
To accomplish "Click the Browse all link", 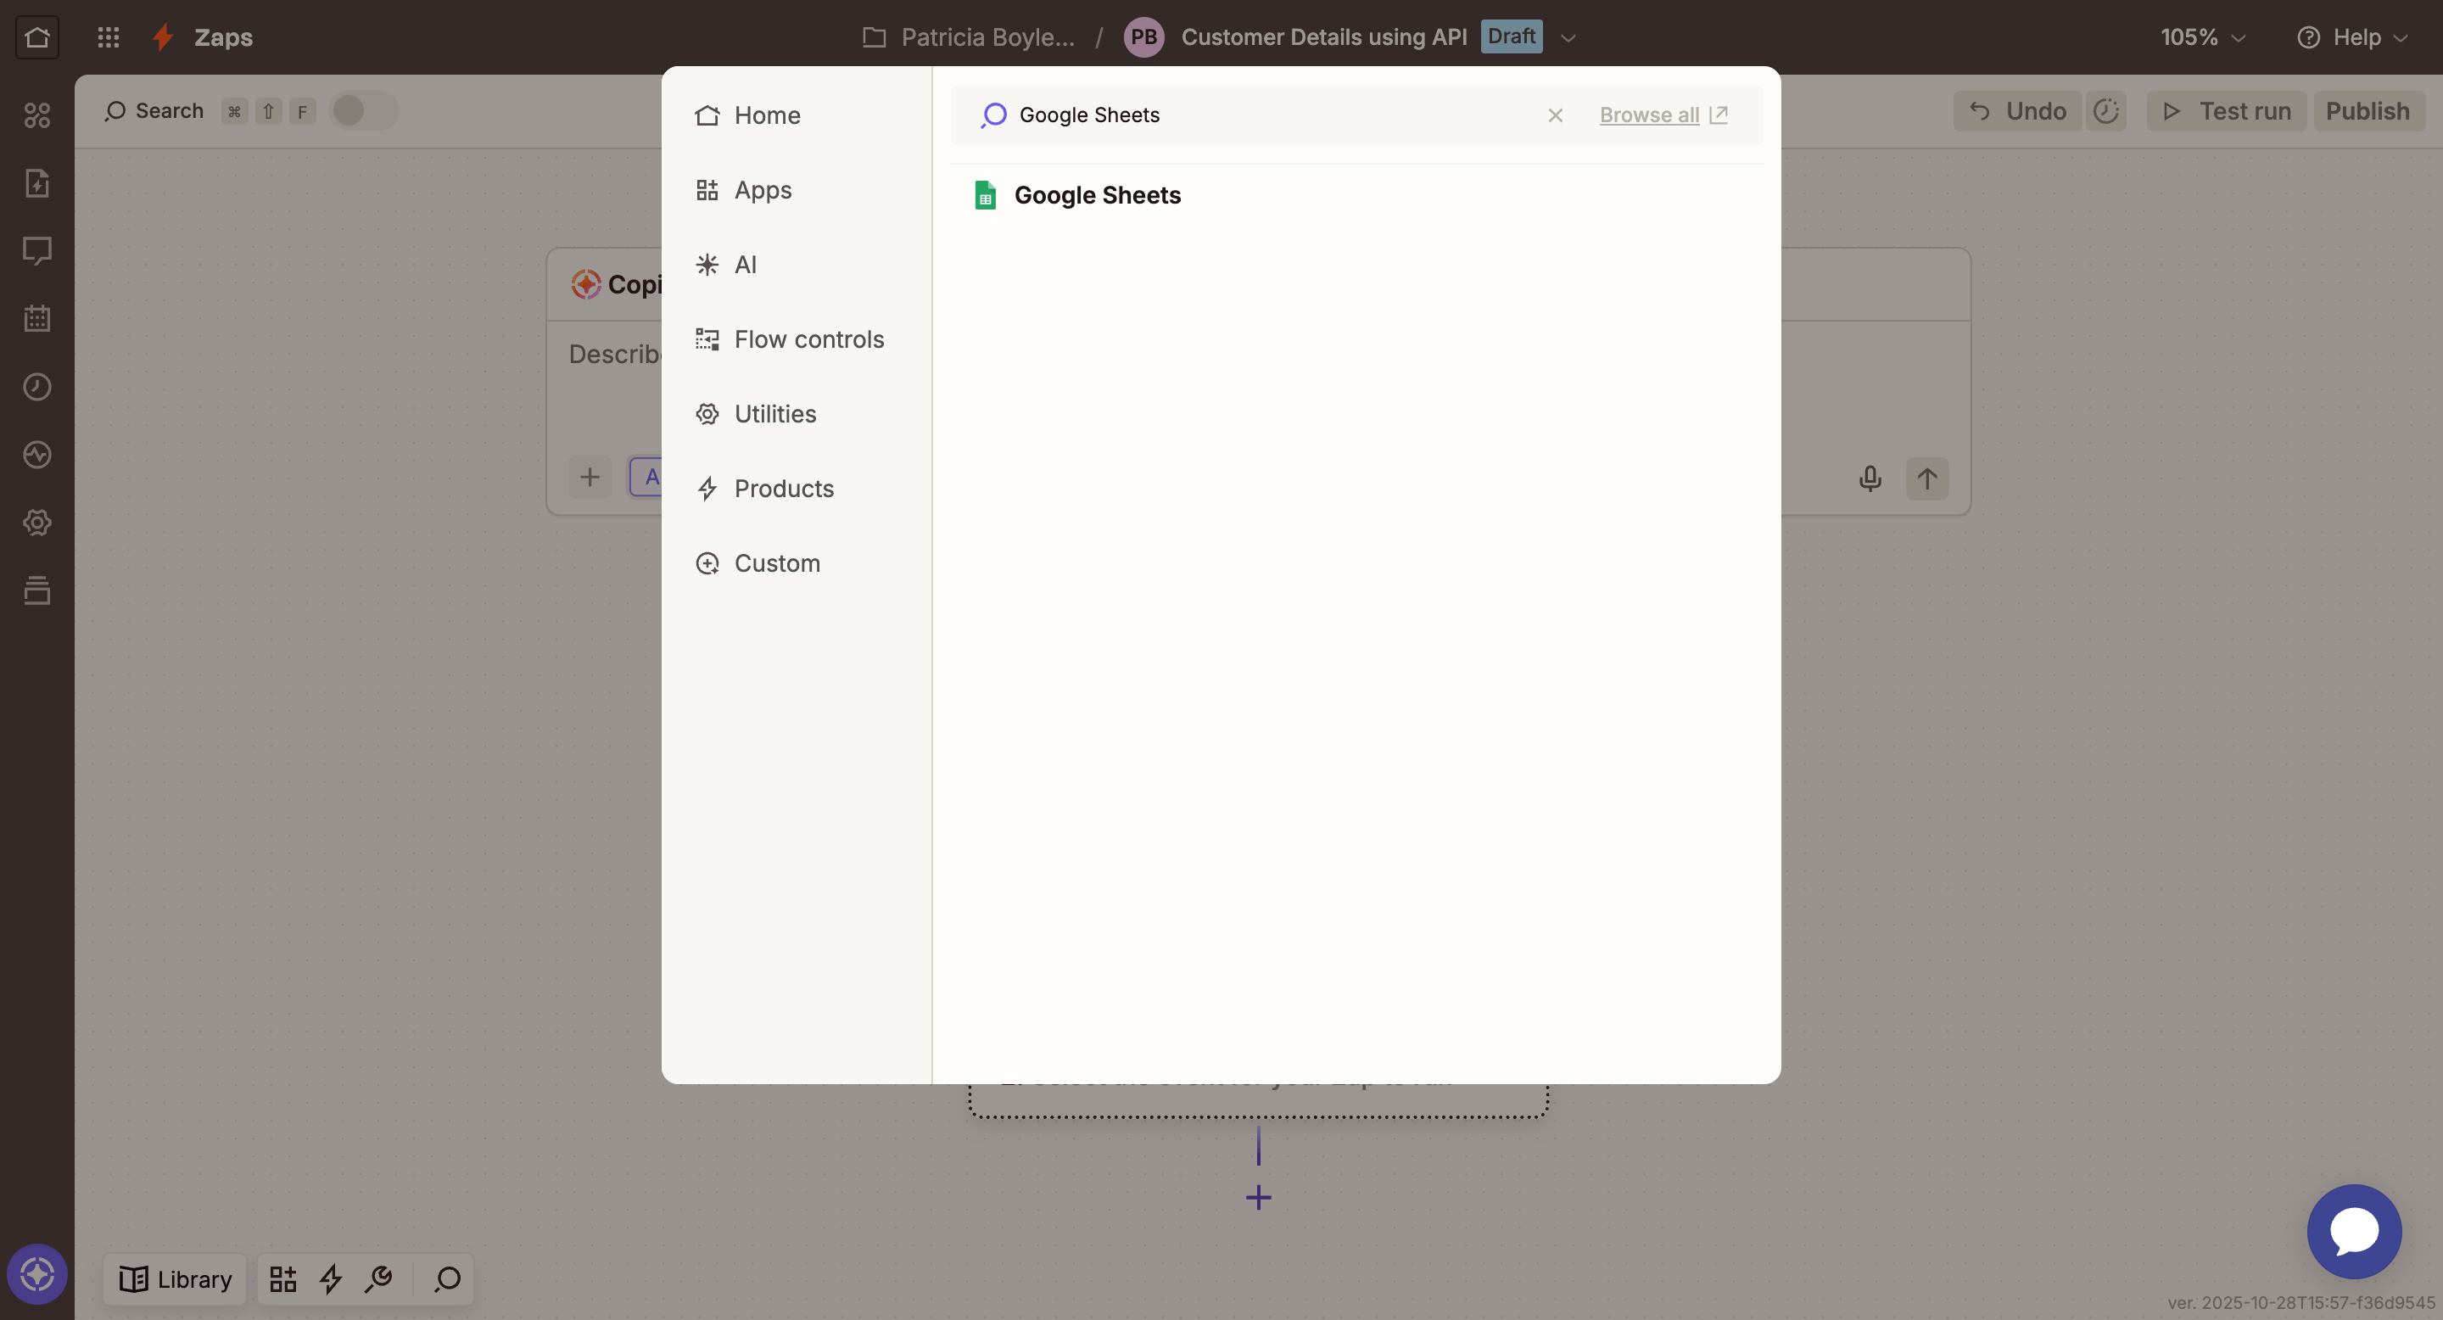I will point(1649,115).
